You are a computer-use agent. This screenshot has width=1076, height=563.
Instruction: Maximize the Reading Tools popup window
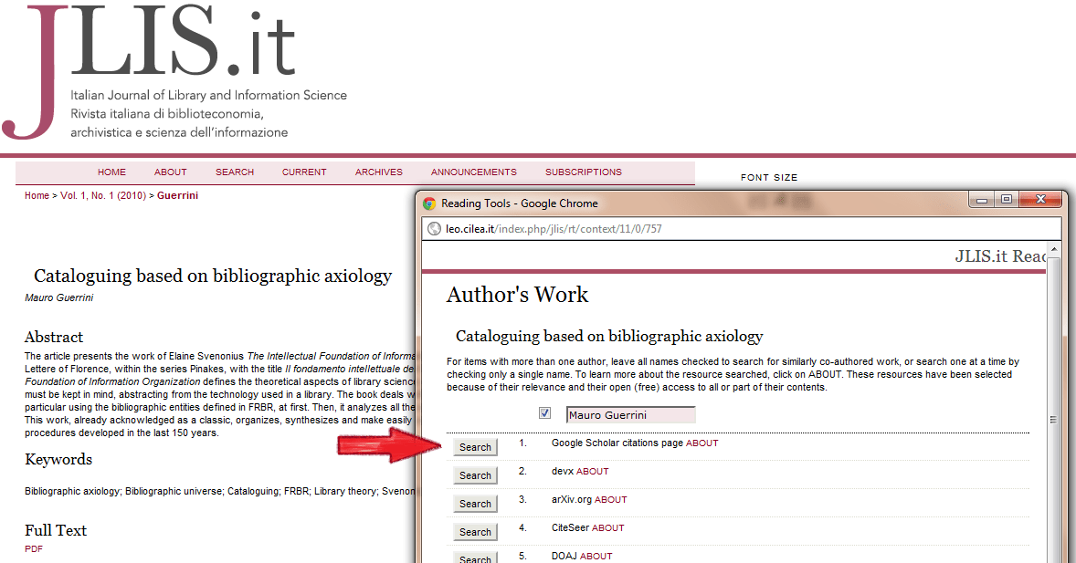tap(1006, 200)
